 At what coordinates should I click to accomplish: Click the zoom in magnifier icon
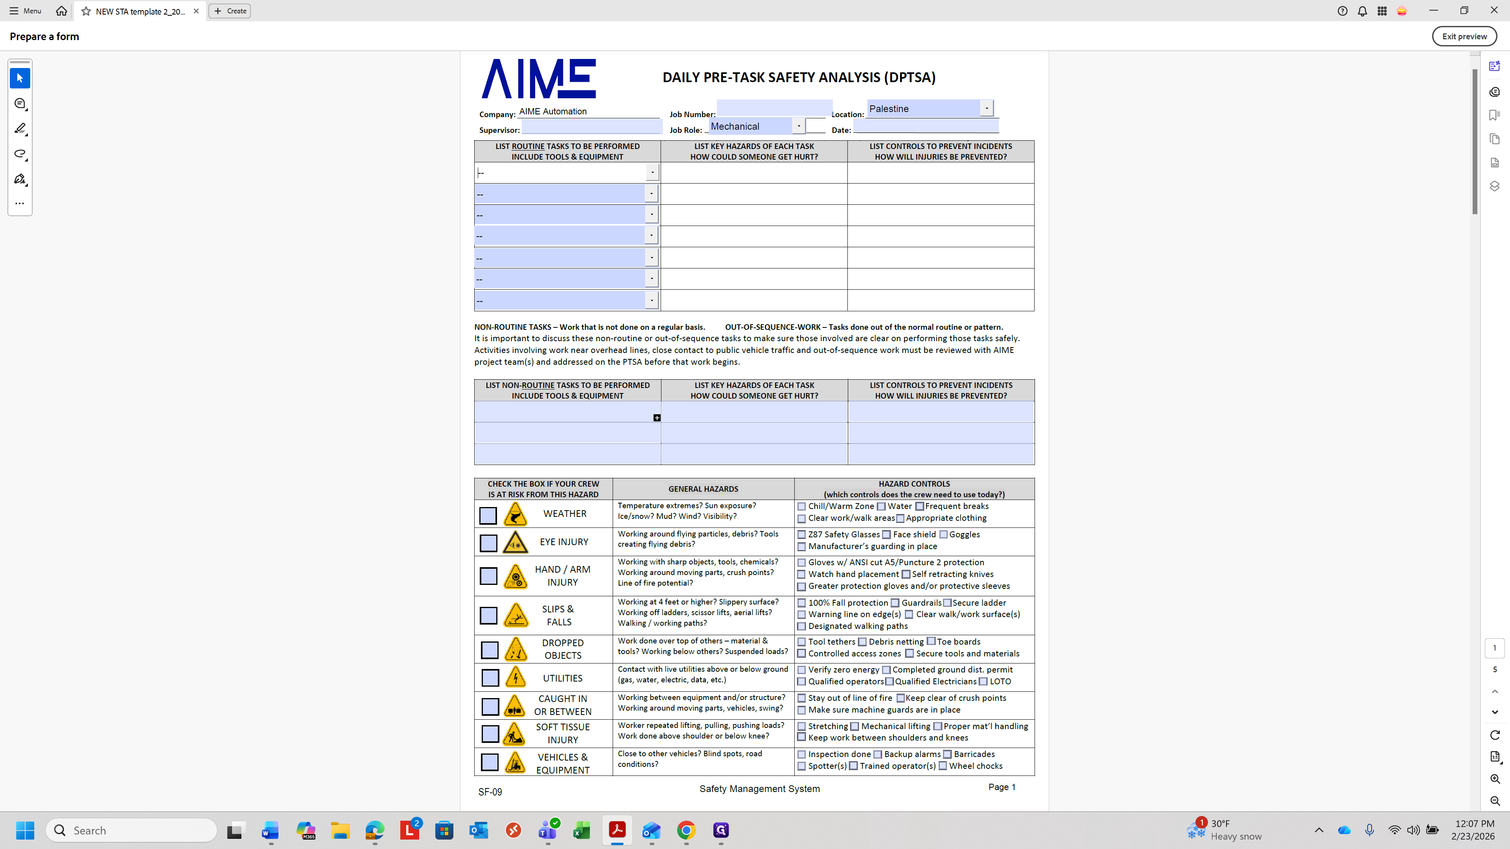[1495, 779]
